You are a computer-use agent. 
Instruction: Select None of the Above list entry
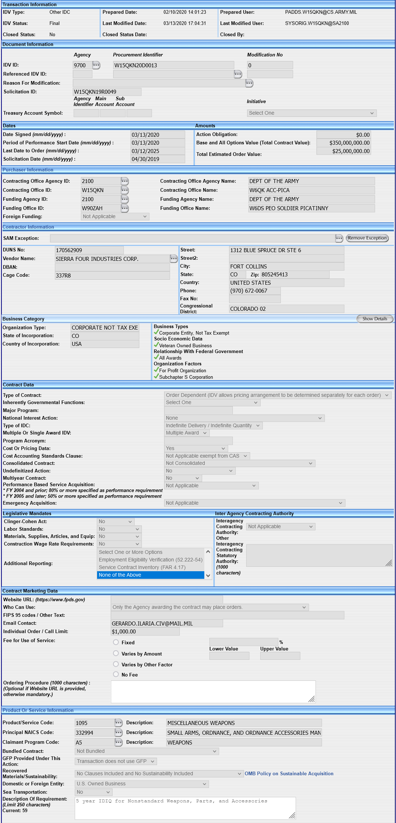(151, 575)
